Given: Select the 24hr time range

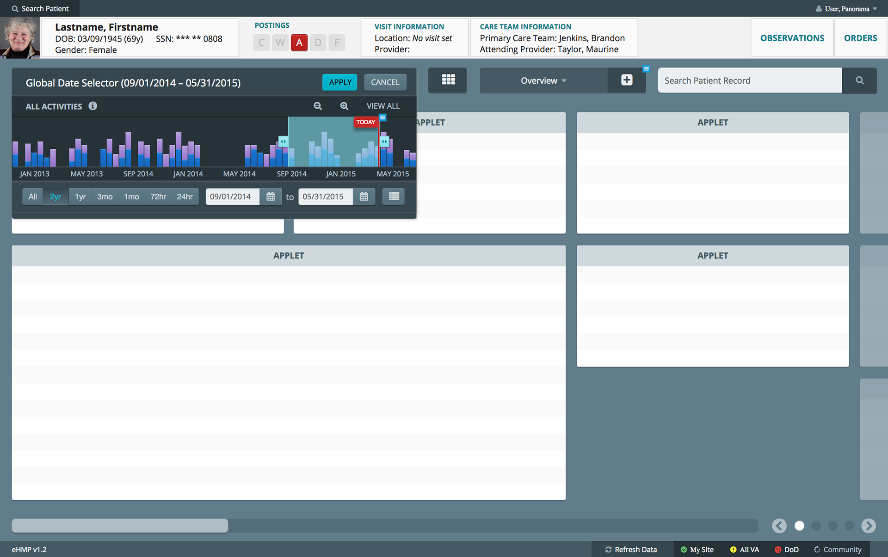Looking at the screenshot, I should point(185,196).
